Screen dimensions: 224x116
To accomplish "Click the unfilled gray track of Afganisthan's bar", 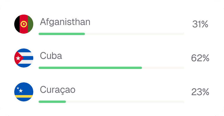I will [135, 34].
